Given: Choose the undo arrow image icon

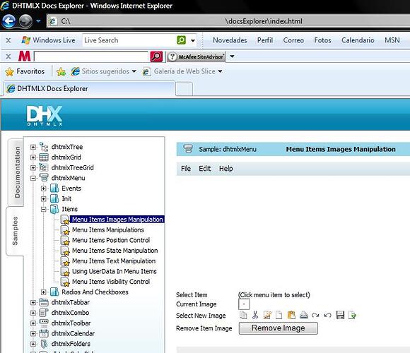Looking at the screenshot, I should [x=327, y=316].
